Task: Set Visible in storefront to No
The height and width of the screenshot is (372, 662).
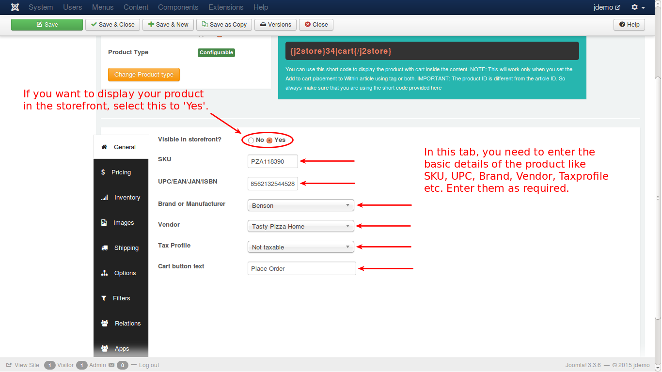Action: coord(251,140)
